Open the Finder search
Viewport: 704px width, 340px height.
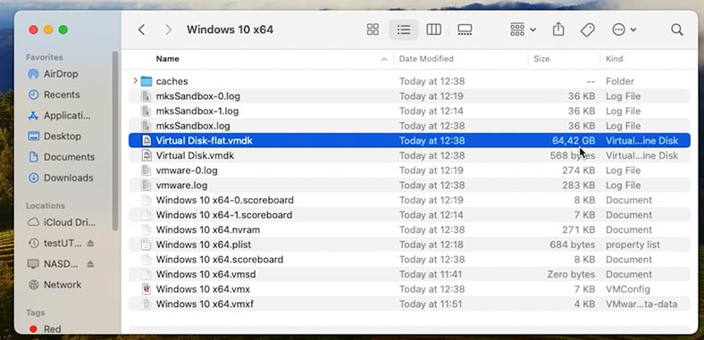[677, 30]
